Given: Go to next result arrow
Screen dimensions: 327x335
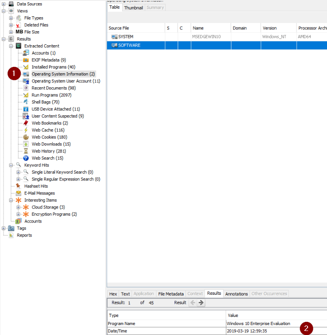Looking at the screenshot, I should tap(201, 303).
